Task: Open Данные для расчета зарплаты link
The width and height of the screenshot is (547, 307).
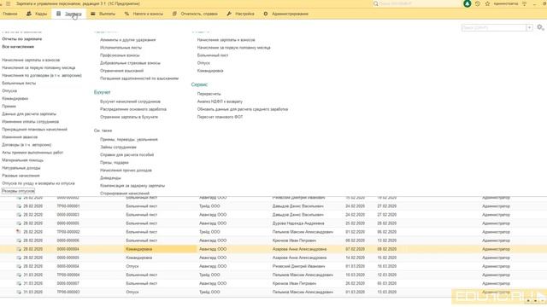Action: [x=29, y=113]
